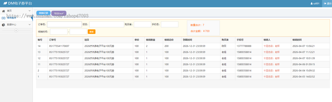
Task: Open the 查看账单 sidebar item
Action: tap(16, 18)
